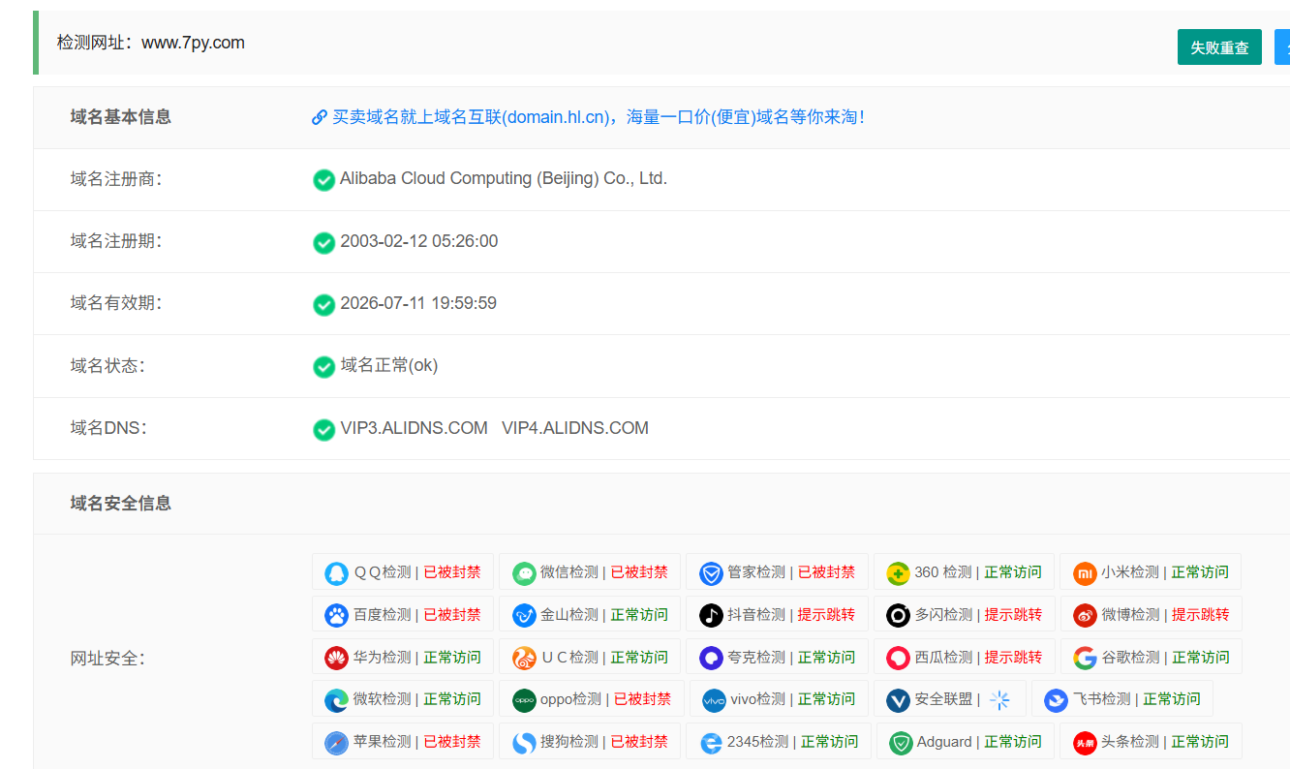Click the Feishu (飞书) detection icon
Viewport: 1290px width, 769px height.
pos(1055,699)
